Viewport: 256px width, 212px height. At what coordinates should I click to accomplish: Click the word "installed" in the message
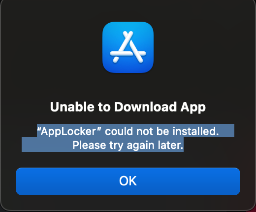pos(194,131)
